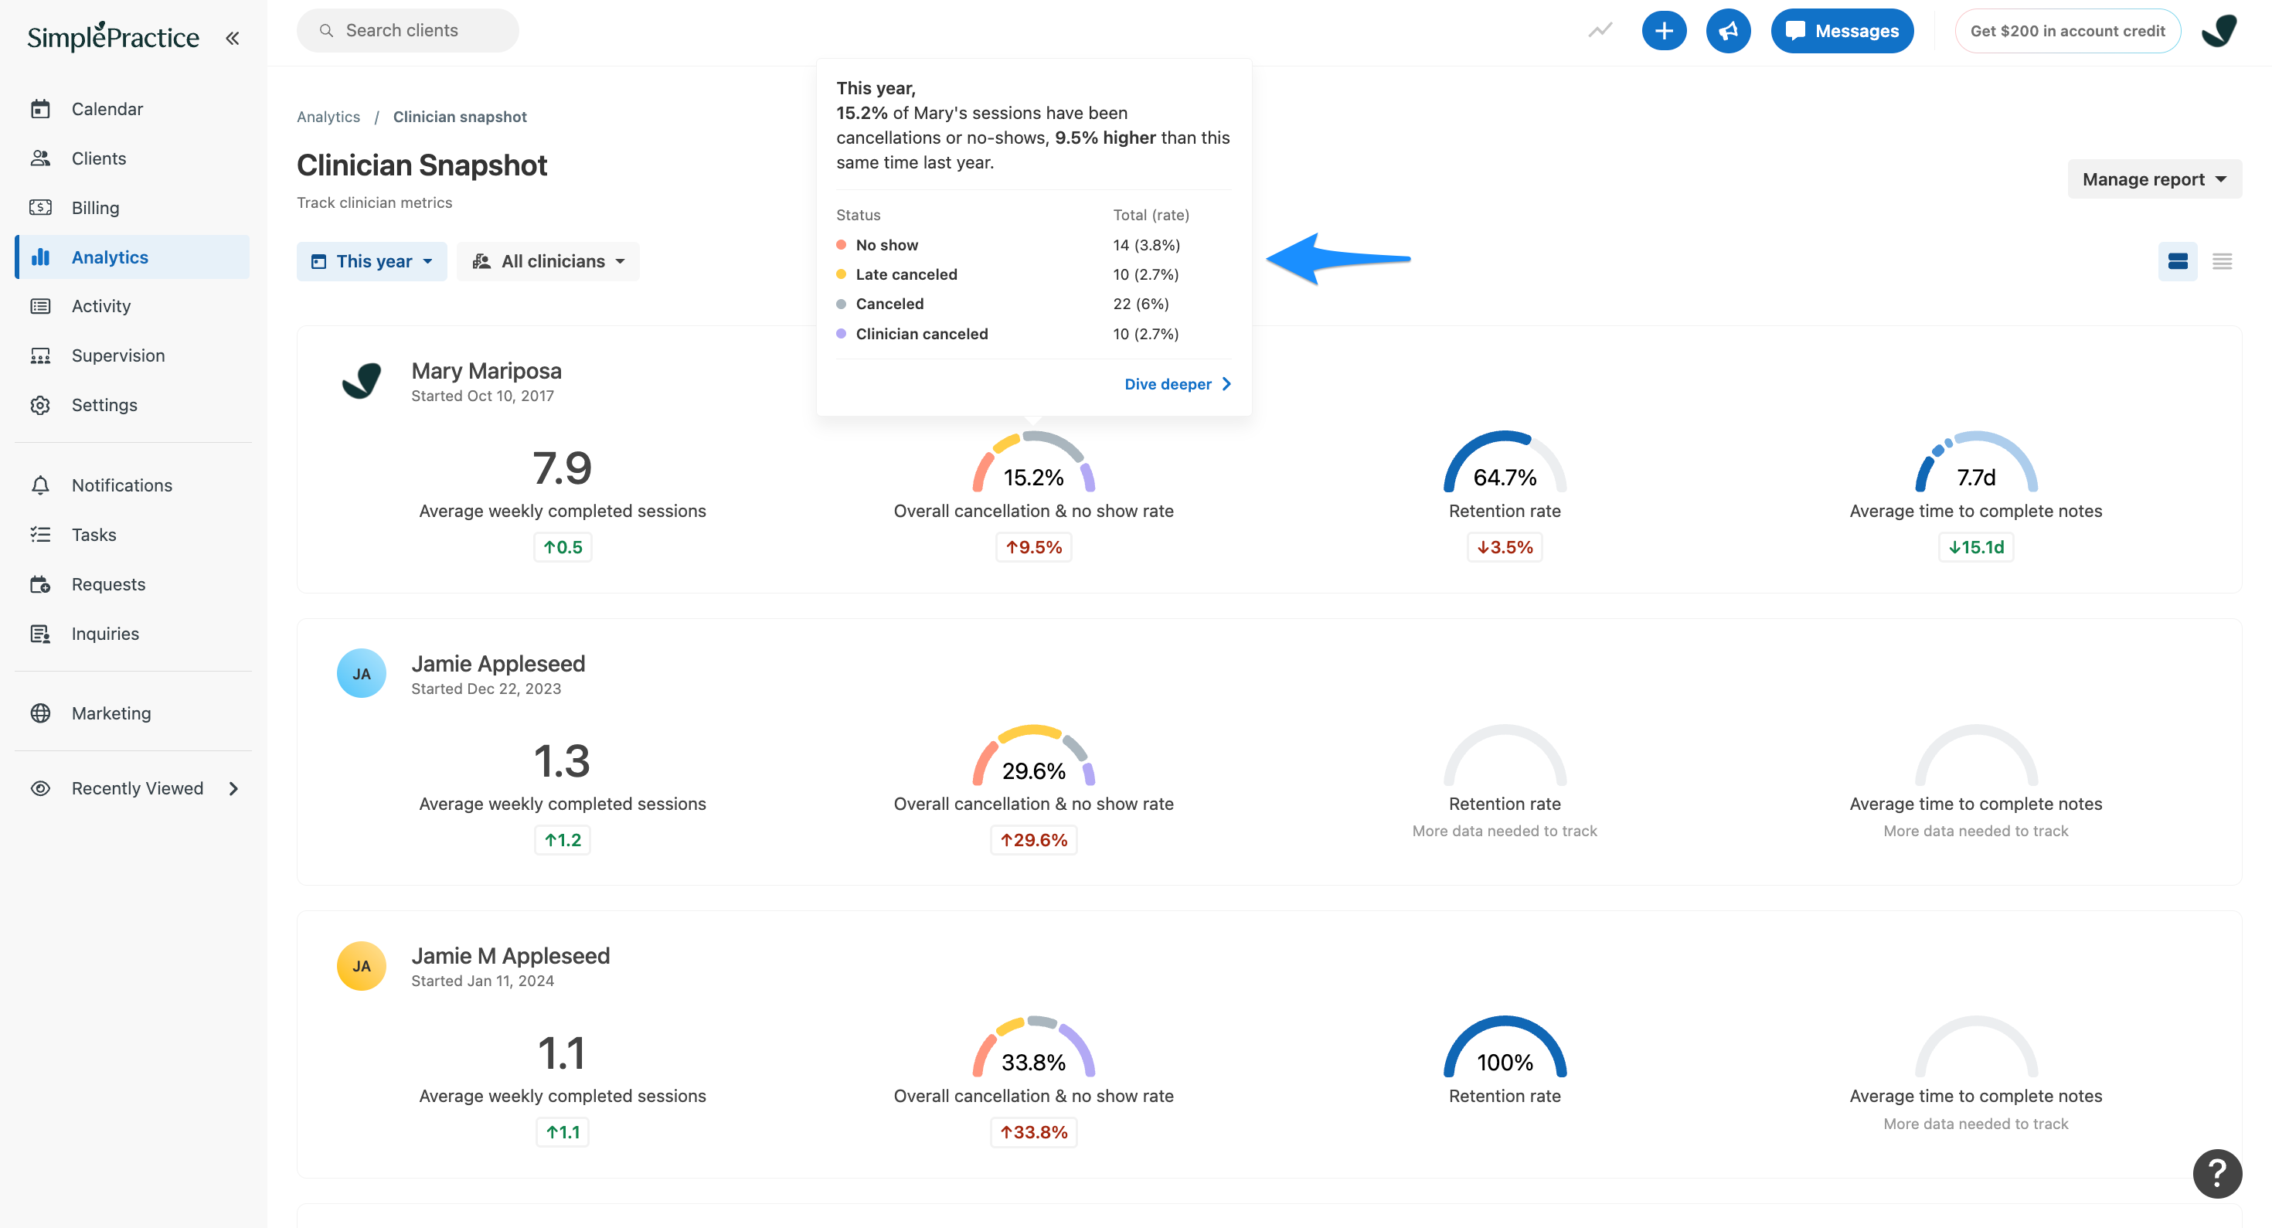Click Mary Mariposa's 64.7% retention gauge
The width and height of the screenshot is (2272, 1228).
(x=1505, y=463)
